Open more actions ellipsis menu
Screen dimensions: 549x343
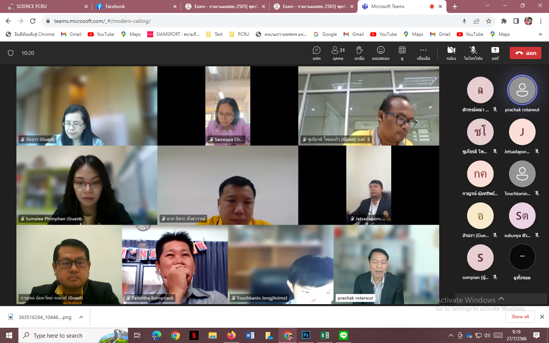pos(423,53)
